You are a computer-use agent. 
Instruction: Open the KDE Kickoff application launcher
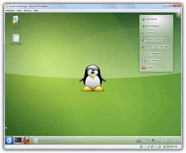9,140
